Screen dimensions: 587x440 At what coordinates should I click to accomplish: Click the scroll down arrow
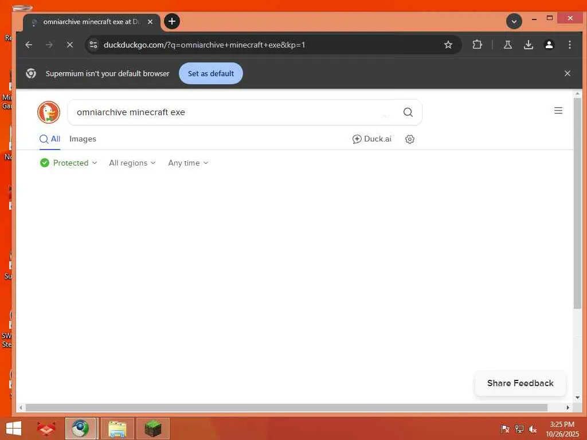(x=577, y=398)
